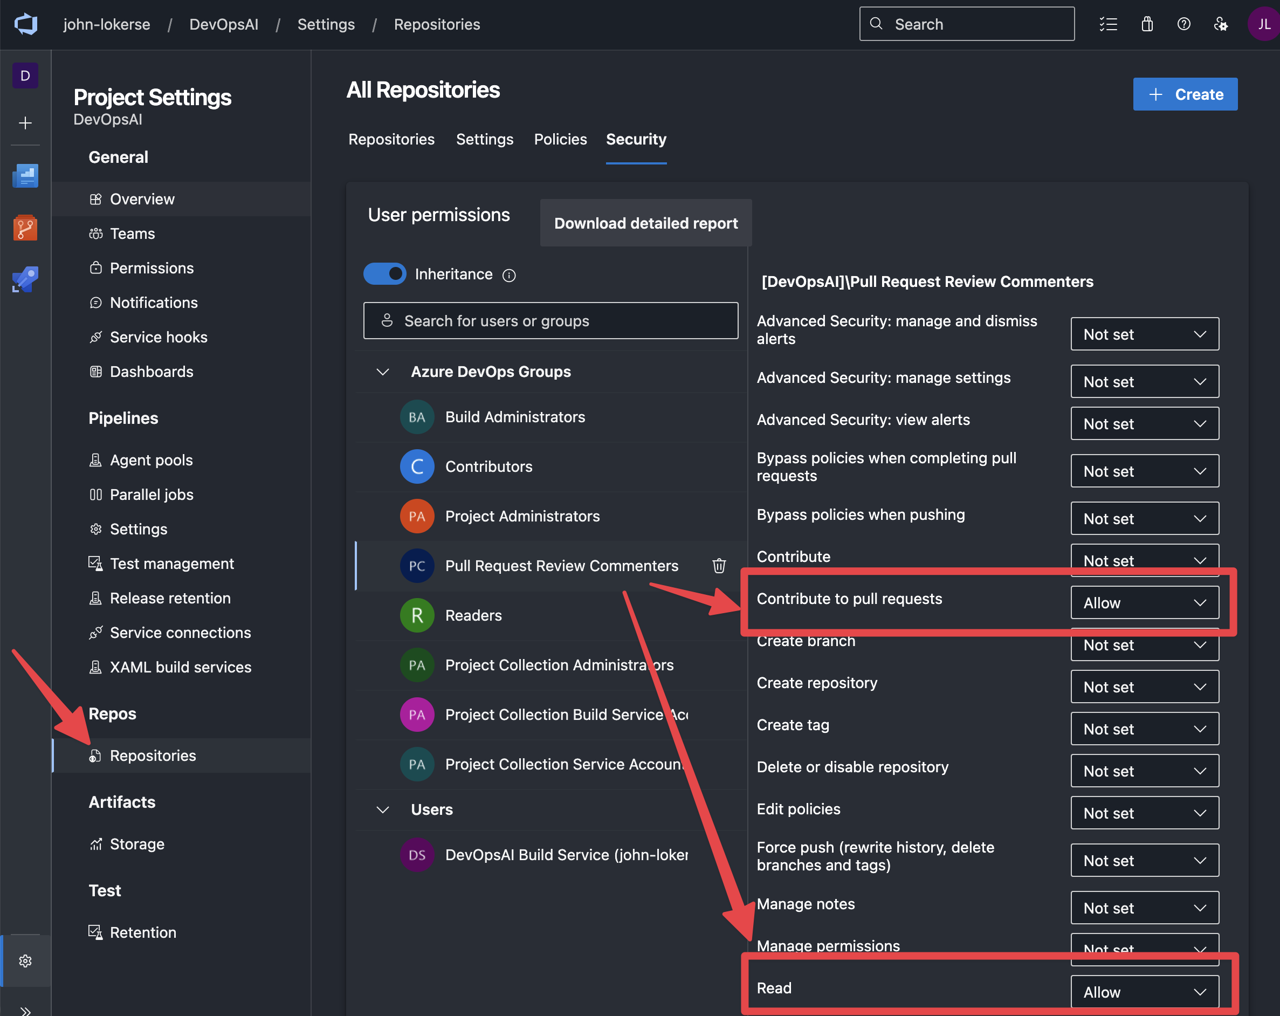The height and width of the screenshot is (1016, 1280).
Task: Open the Contribute to pull requests dropdown
Action: (1144, 603)
